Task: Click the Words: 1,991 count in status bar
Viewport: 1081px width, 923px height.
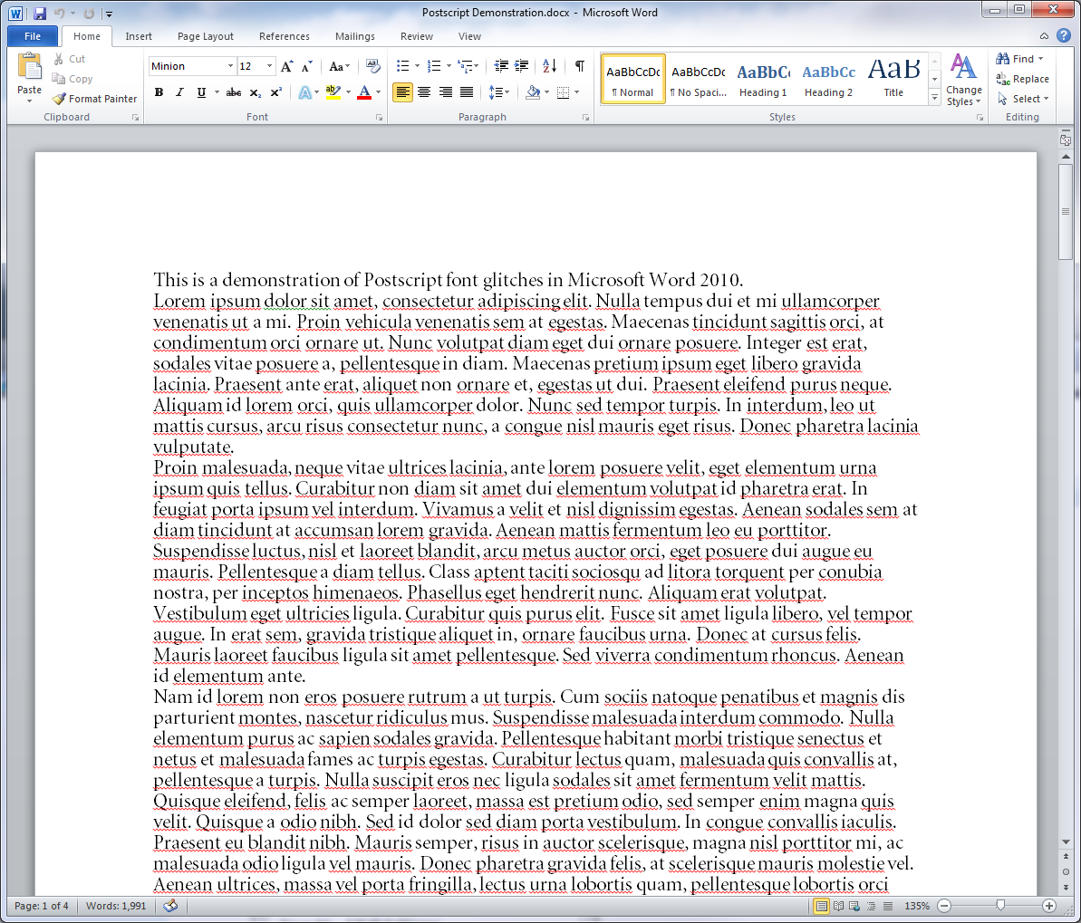Action: coord(116,906)
